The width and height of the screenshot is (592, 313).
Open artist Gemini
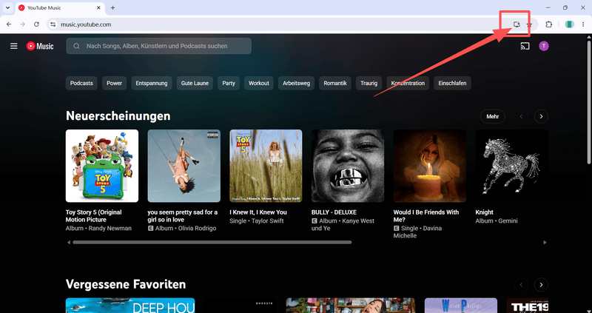coord(508,221)
